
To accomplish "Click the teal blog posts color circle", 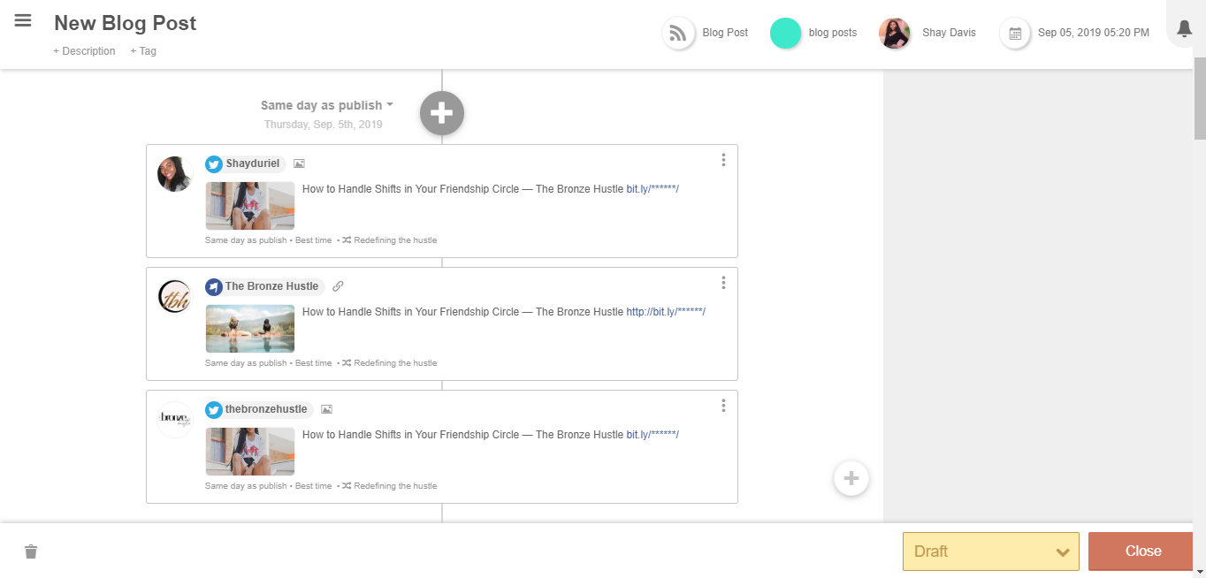I will pyautogui.click(x=785, y=33).
